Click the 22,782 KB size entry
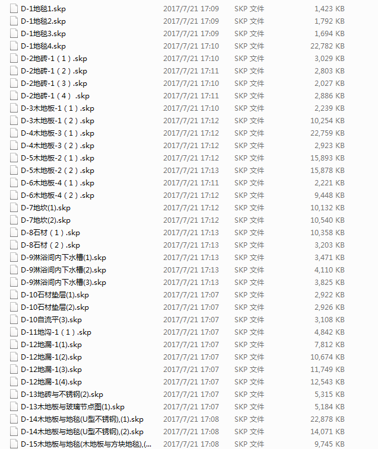378x449 pixels. pyautogui.click(x=327, y=46)
